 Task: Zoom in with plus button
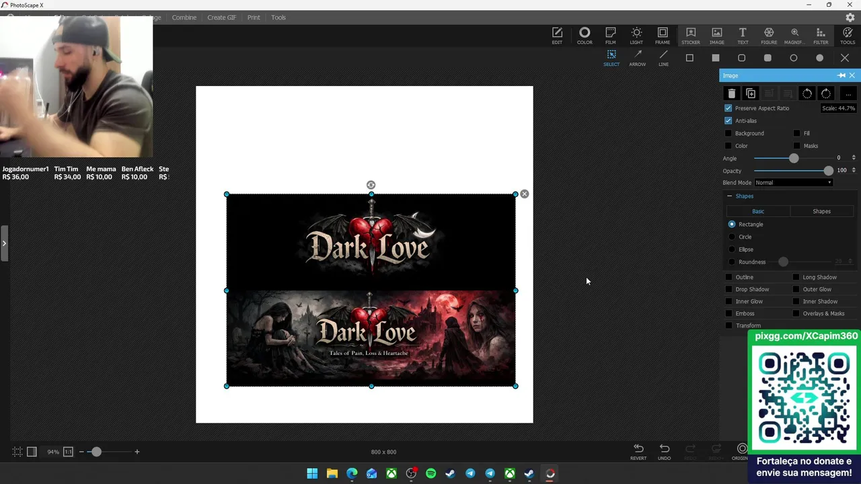137,452
